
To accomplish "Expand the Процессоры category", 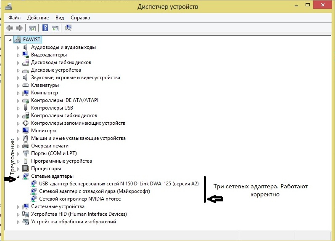I will point(18,169).
